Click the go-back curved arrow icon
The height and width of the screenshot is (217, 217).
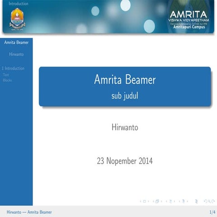(206, 201)
